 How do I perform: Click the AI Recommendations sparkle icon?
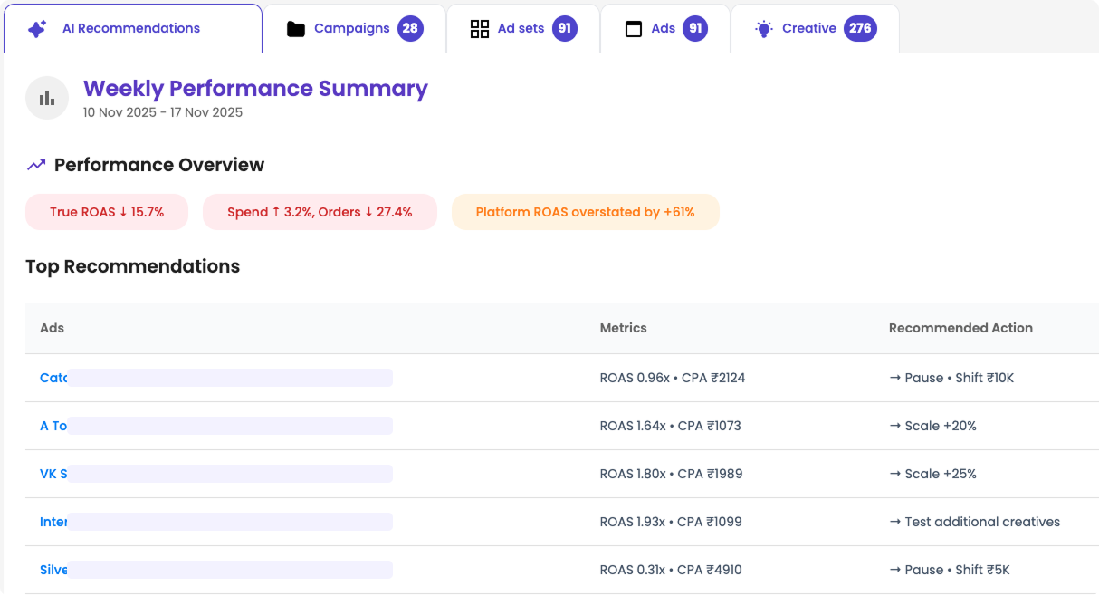(37, 29)
